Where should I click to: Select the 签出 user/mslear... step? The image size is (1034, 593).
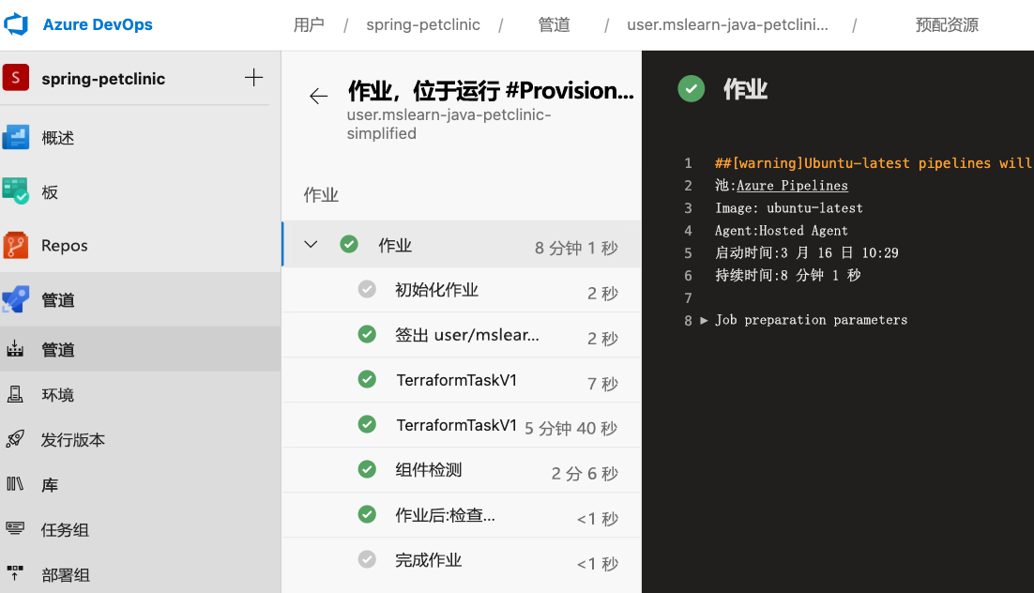[x=462, y=335]
